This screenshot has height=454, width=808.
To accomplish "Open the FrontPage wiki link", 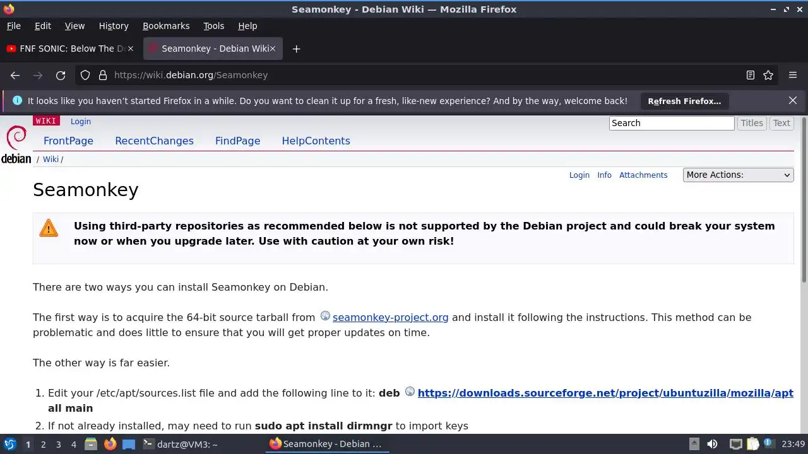I will 68,141.
